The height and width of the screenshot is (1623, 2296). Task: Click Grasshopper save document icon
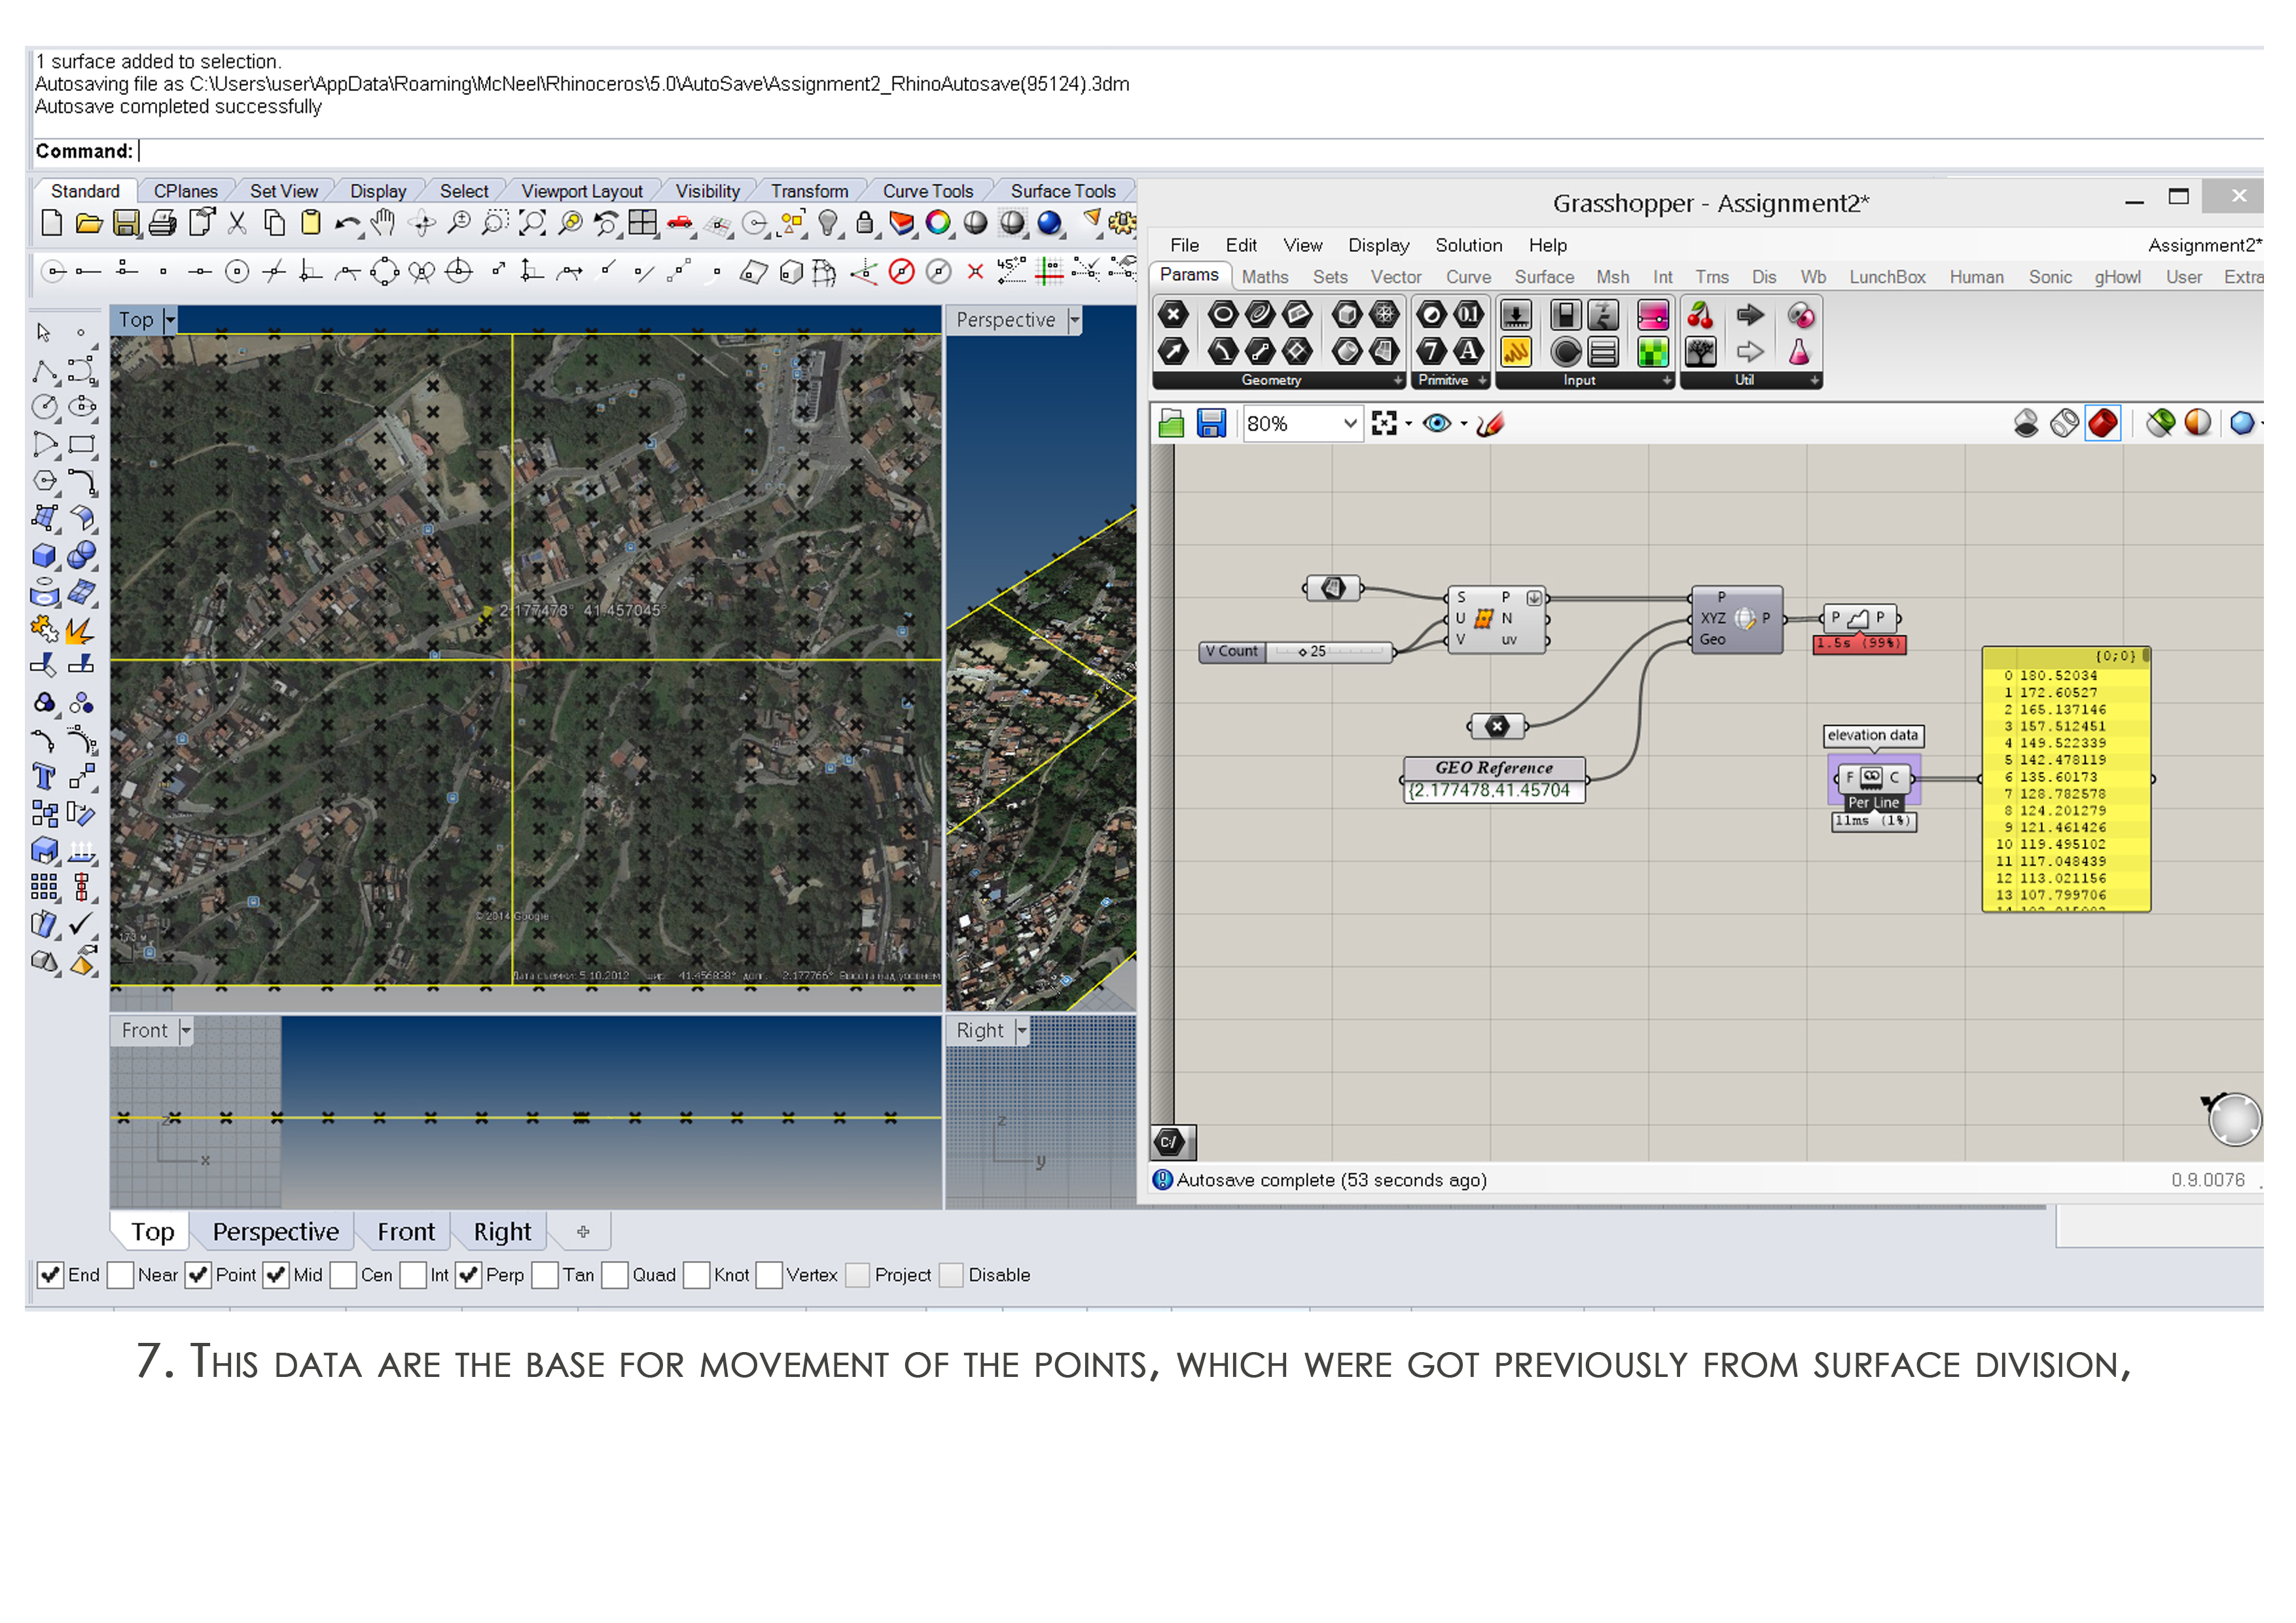pos(1211,423)
